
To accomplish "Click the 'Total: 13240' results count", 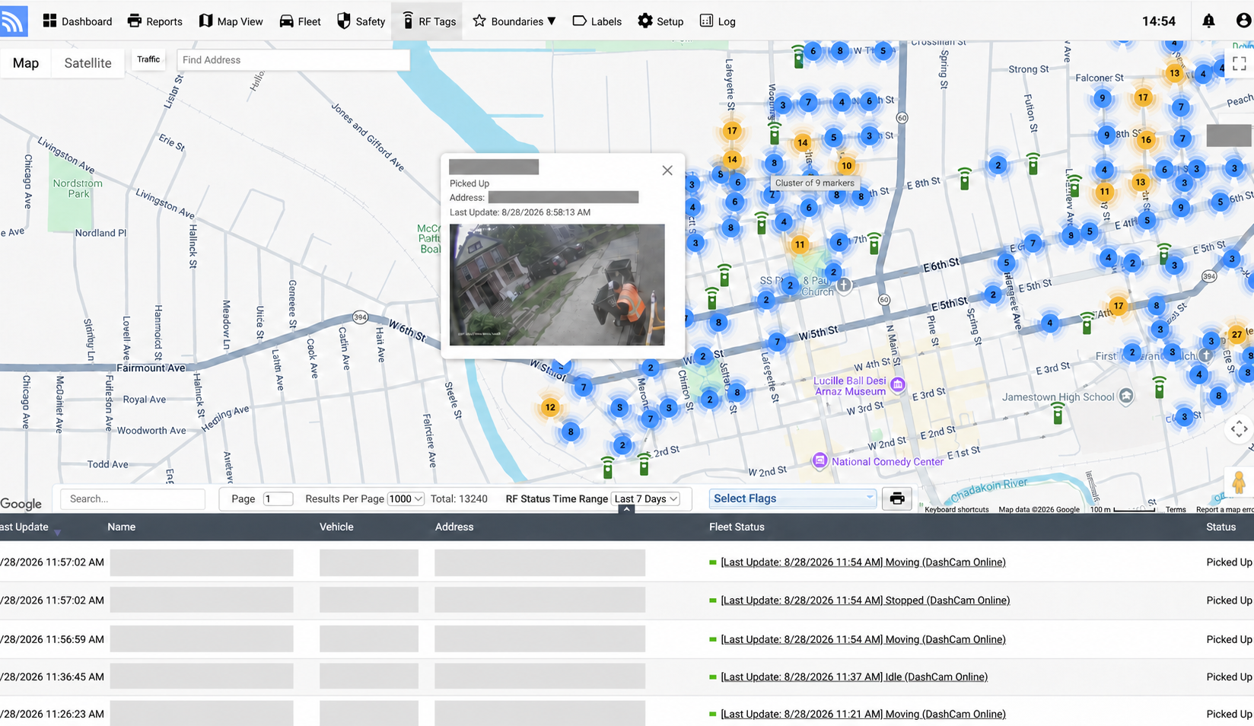I will tap(459, 499).
